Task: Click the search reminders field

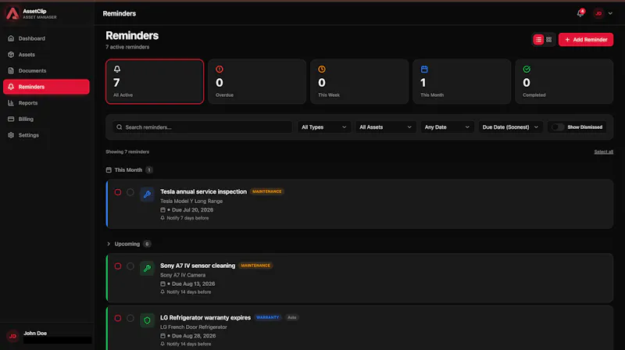Action: [202, 127]
